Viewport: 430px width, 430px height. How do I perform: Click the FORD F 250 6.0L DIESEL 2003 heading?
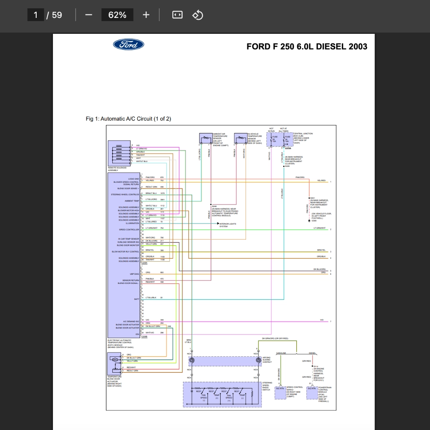point(307,47)
